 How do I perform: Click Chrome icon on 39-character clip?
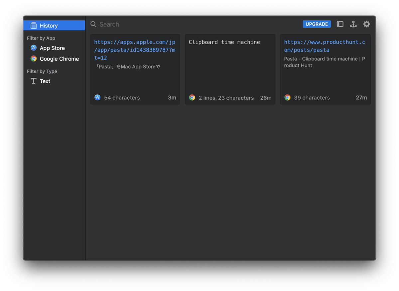click(287, 97)
